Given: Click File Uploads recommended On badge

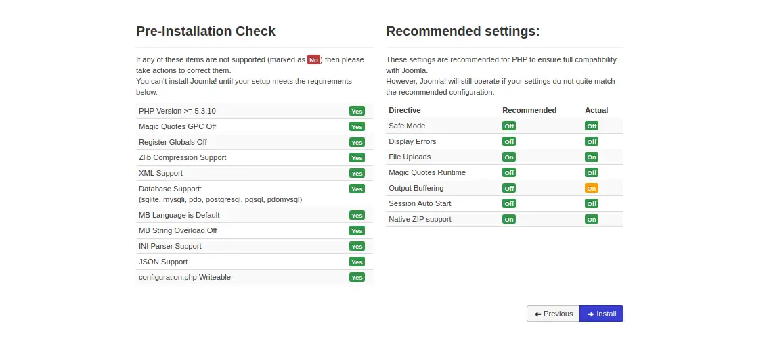Looking at the screenshot, I should pos(509,157).
